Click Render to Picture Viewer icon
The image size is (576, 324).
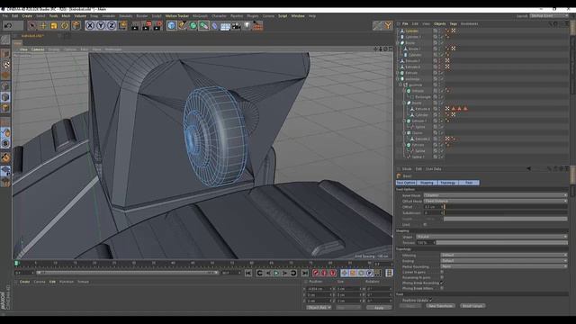click(x=147, y=25)
